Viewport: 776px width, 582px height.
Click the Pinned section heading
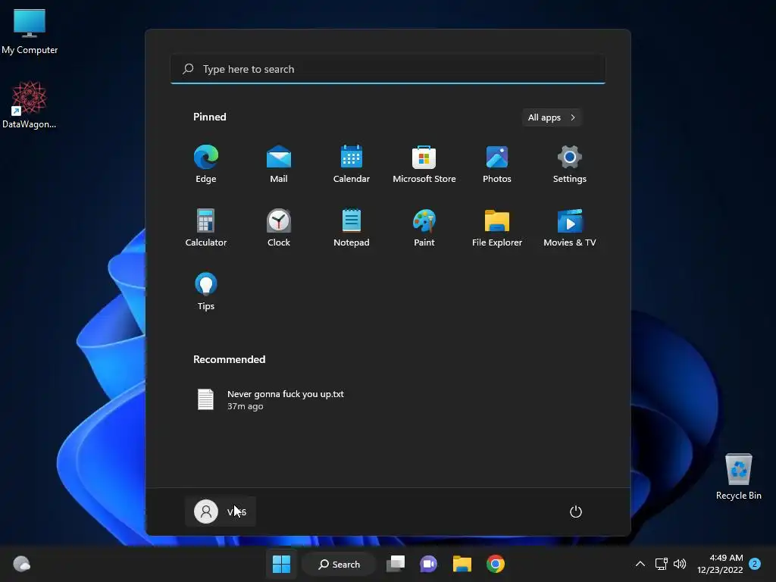click(x=210, y=117)
